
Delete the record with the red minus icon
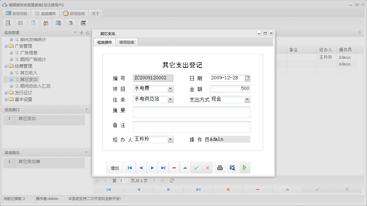pyautogui.click(x=174, y=168)
